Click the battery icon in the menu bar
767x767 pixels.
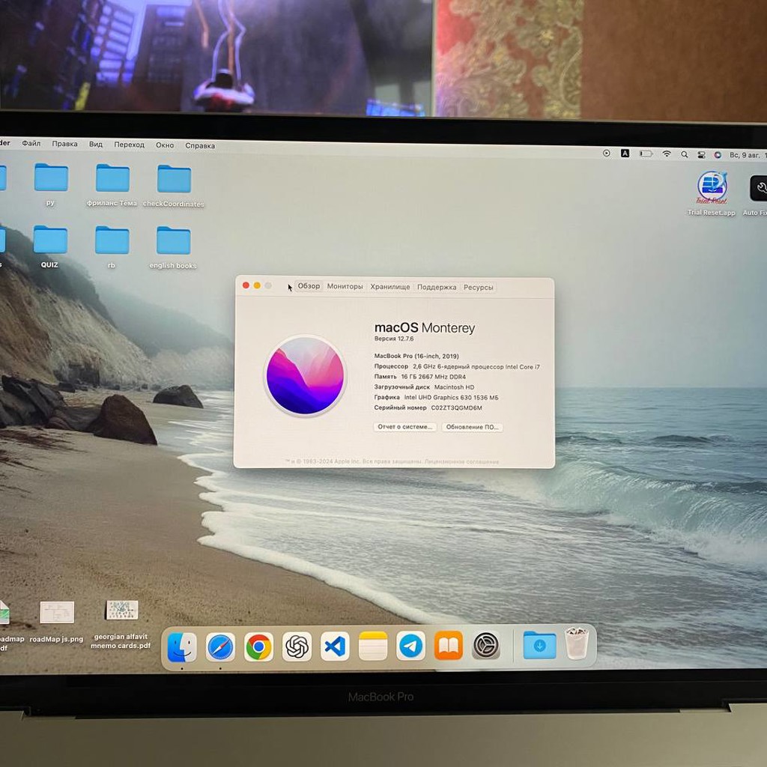point(646,154)
